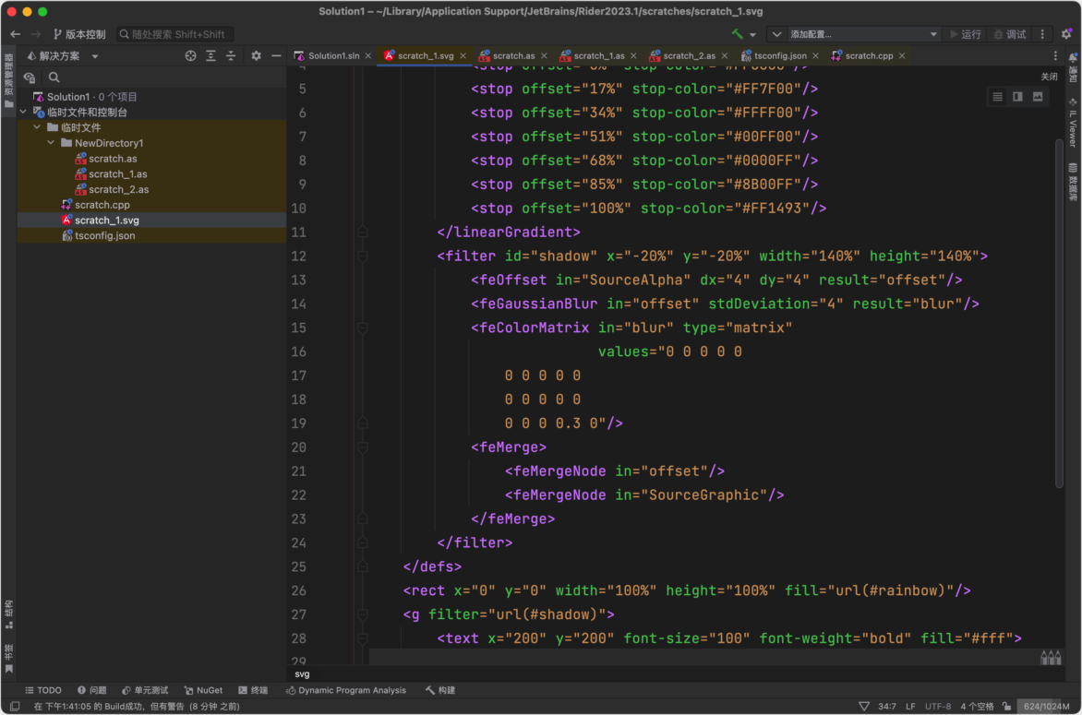Select the Solution1 root node

(x=68, y=97)
